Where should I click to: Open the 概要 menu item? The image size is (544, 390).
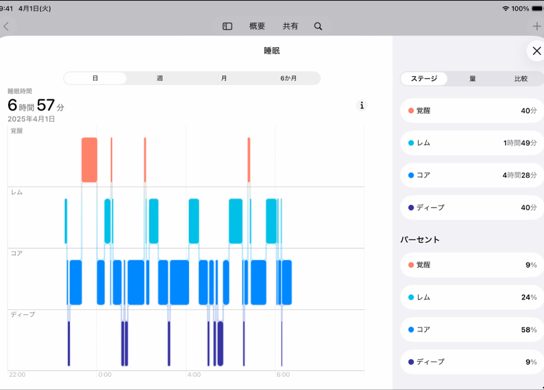(257, 26)
